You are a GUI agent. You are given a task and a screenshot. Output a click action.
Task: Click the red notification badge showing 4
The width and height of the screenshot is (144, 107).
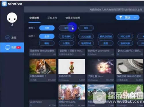(x=19, y=47)
